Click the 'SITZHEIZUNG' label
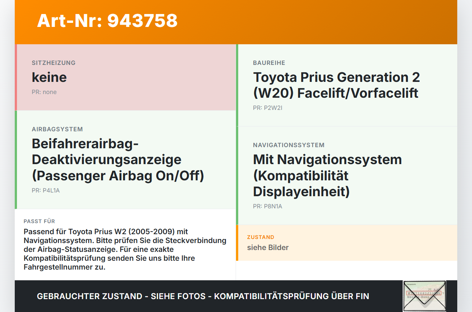This screenshot has height=312, width=472. (x=53, y=63)
